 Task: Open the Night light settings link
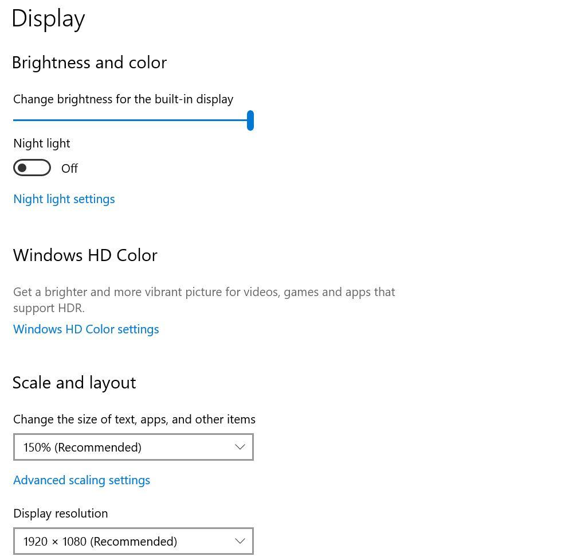point(64,199)
